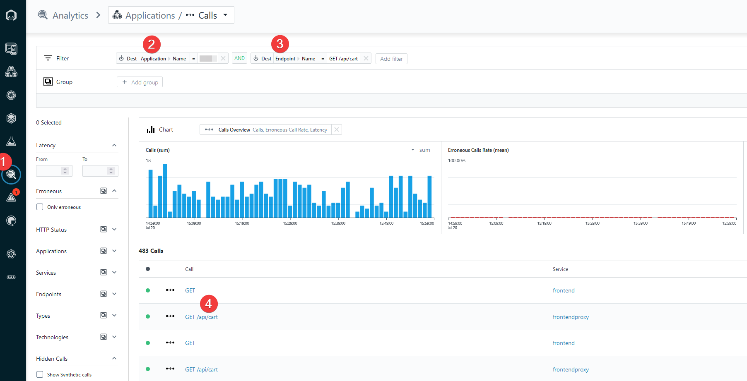Remove the Application Name filter
This screenshot has height=381, width=747.
click(x=223, y=58)
